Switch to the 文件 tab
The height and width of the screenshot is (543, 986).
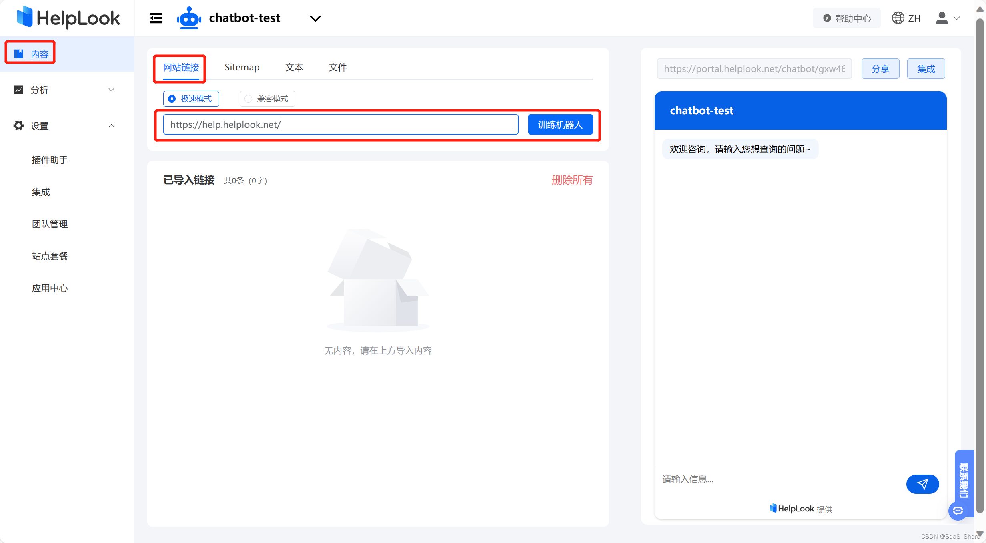click(x=337, y=67)
